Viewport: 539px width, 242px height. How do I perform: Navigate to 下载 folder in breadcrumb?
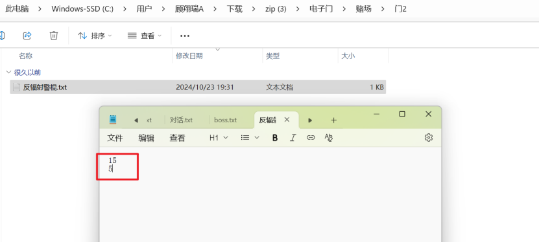tap(234, 9)
